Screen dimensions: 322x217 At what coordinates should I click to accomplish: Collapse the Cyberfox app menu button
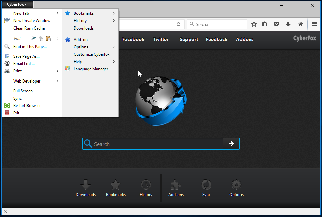click(17, 4)
